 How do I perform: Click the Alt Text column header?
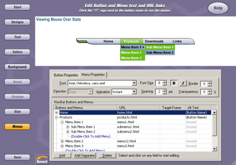pos(198,108)
